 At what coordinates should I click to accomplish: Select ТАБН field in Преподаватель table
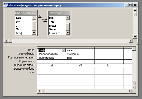coord(19,18)
